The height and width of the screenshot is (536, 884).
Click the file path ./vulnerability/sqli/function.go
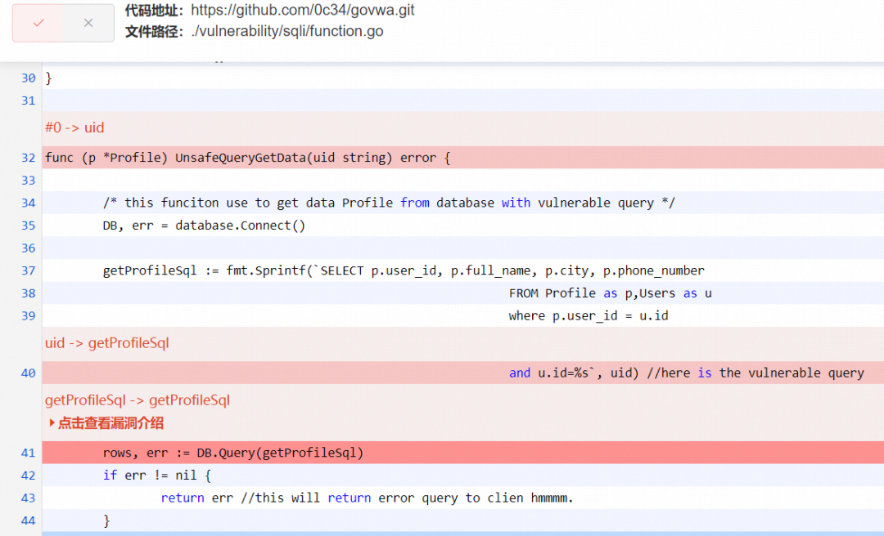(287, 31)
